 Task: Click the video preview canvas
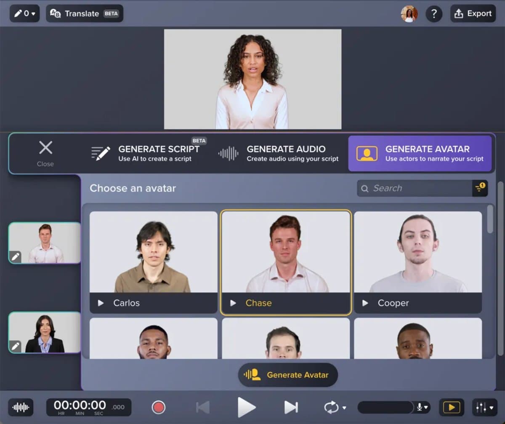click(252, 79)
